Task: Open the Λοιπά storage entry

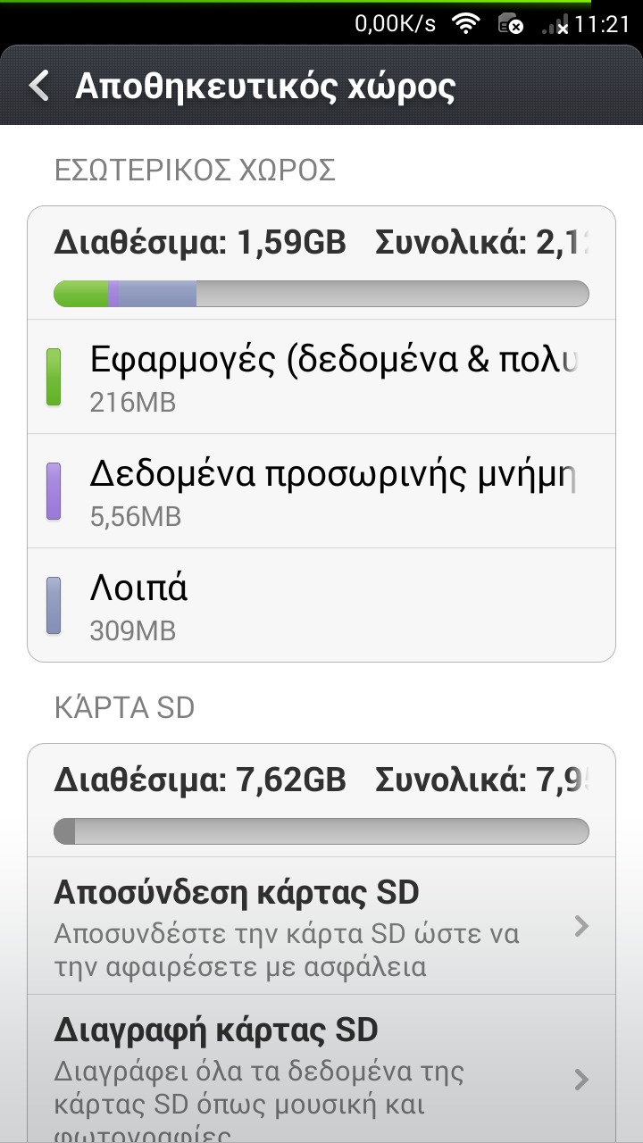Action: [x=321, y=605]
